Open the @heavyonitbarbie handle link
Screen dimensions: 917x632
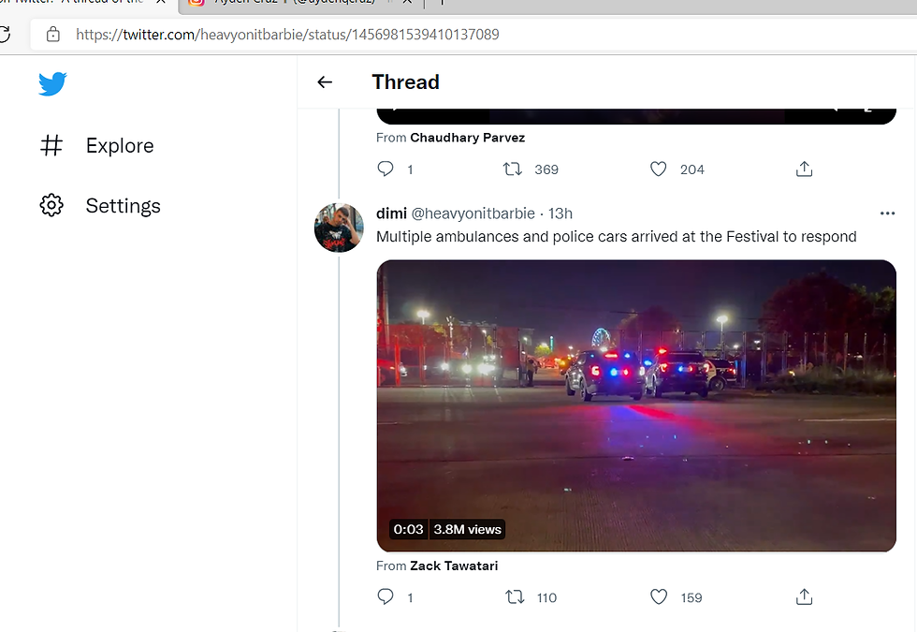tap(473, 213)
